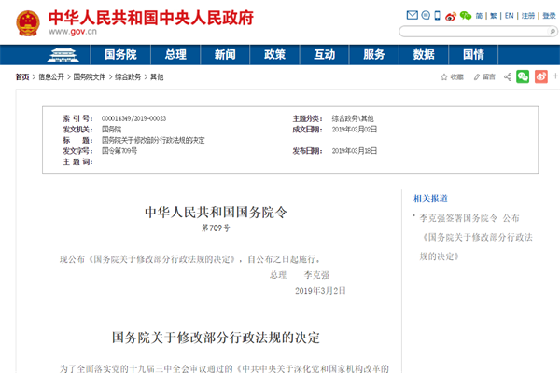Viewport: 560px width, 373px height.
Task: Switch to simplified Chinese 简
Action: [x=479, y=16]
